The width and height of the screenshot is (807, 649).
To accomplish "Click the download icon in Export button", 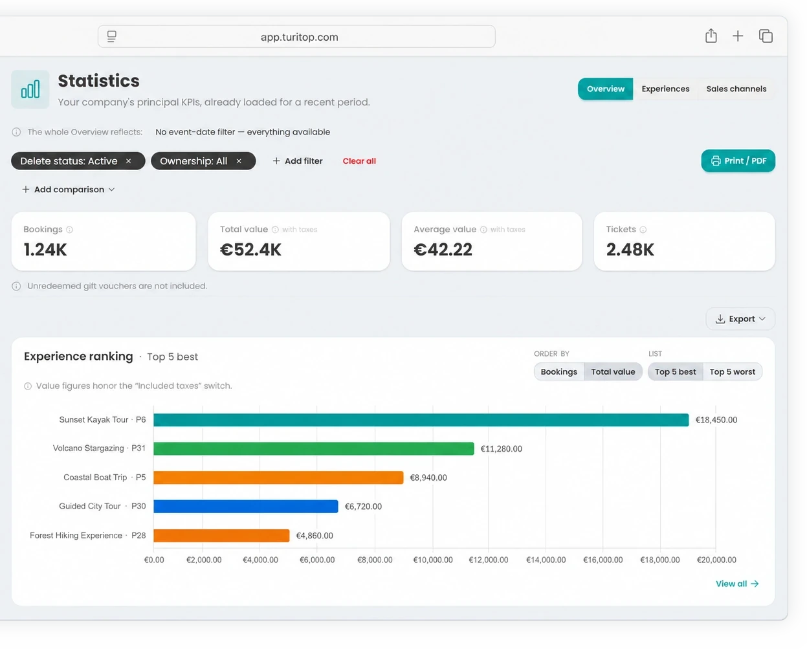I will pos(720,319).
